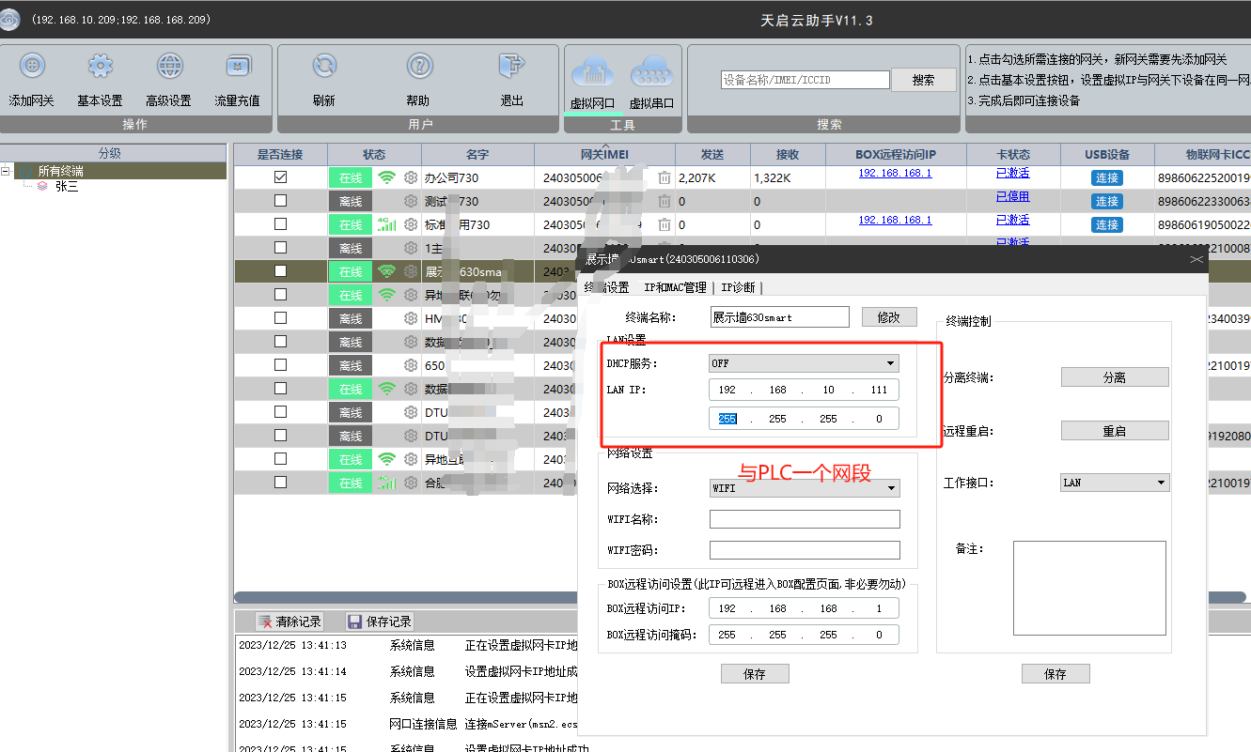Click the 连接 USB button for 办公司730
Screen dimensions: 1251x752
click(x=1106, y=177)
